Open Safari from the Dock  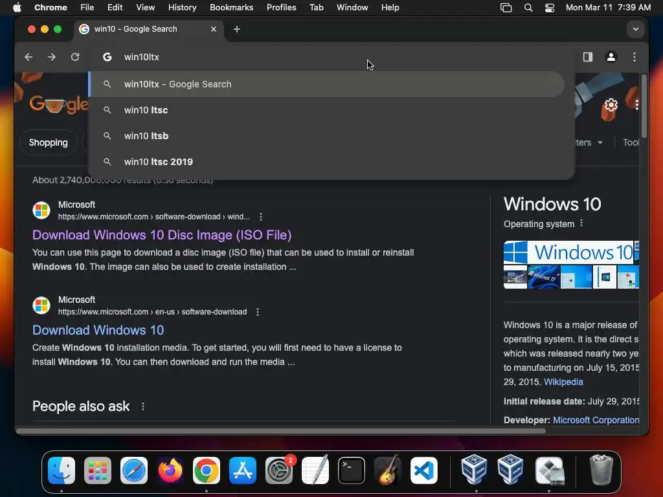[x=134, y=470]
